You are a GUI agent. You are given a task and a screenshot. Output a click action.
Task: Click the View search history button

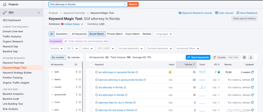point(244,18)
